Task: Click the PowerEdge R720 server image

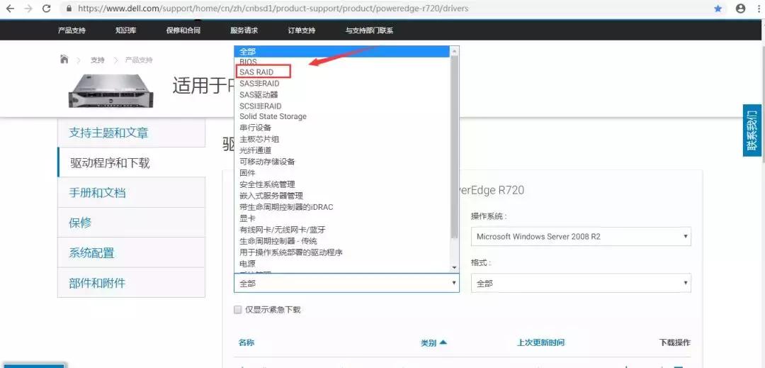Action: click(x=111, y=91)
